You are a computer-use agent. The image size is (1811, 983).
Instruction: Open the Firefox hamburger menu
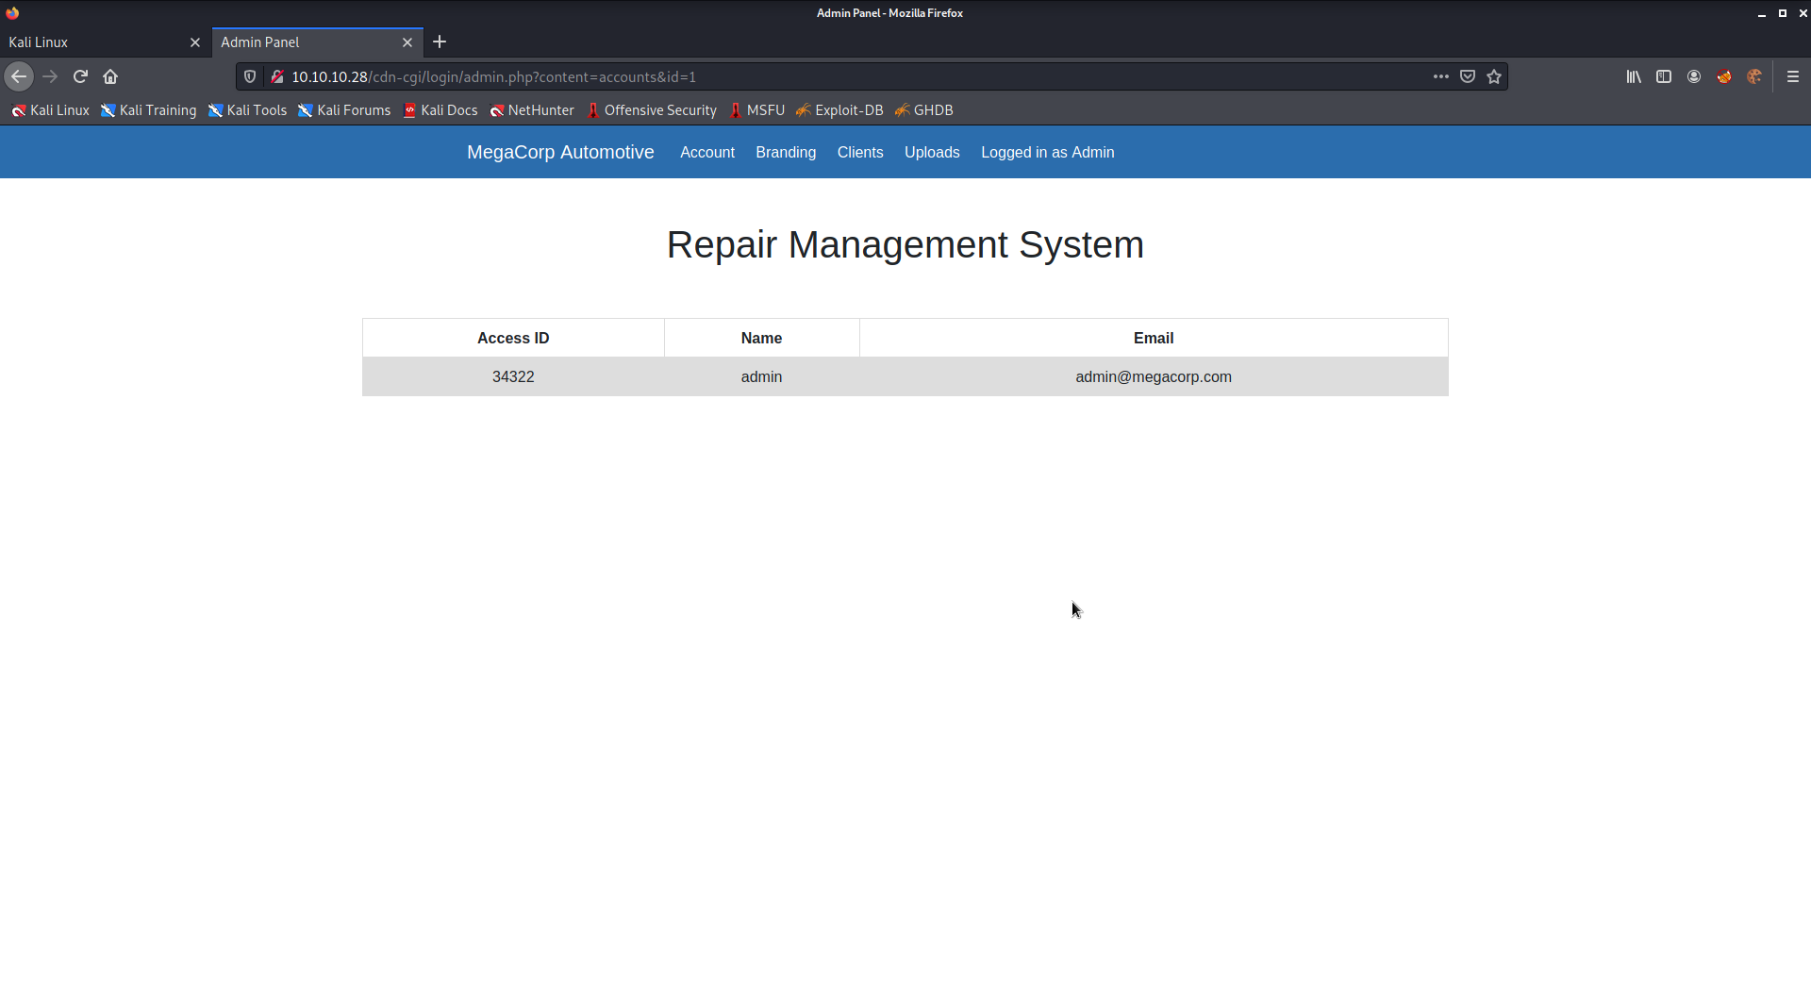coord(1793,76)
